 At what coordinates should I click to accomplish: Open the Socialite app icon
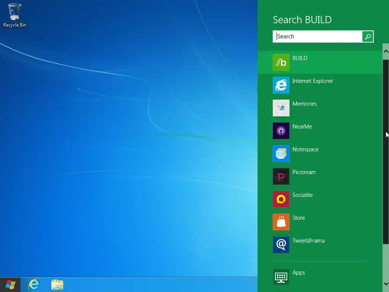pos(281,199)
